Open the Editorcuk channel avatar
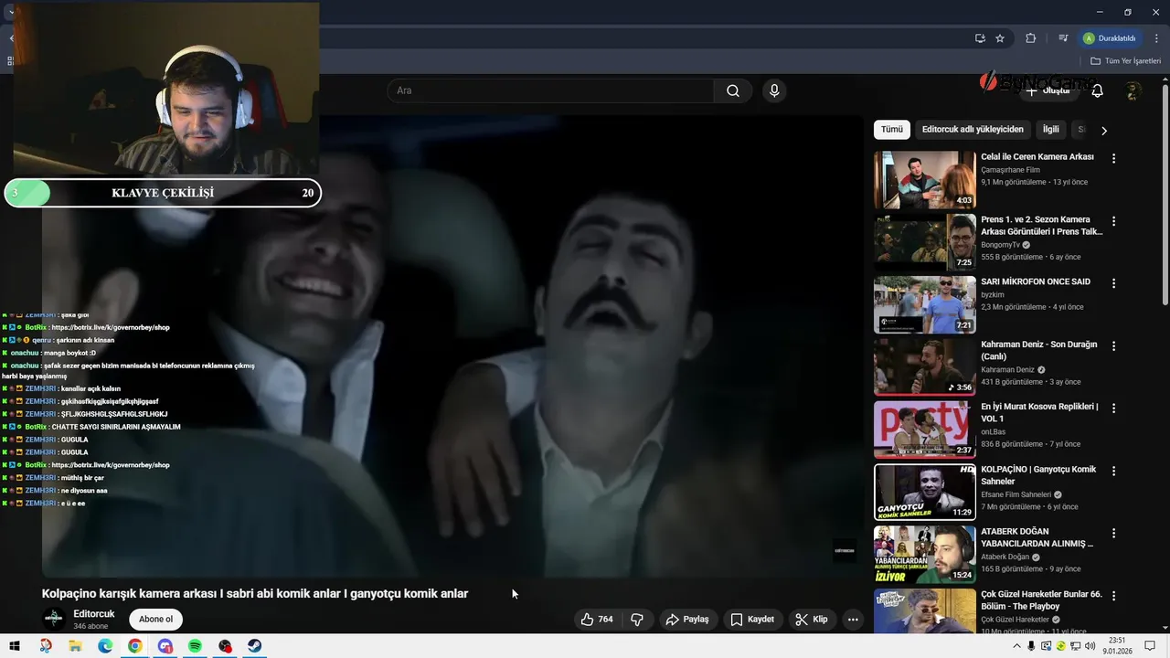 (54, 619)
